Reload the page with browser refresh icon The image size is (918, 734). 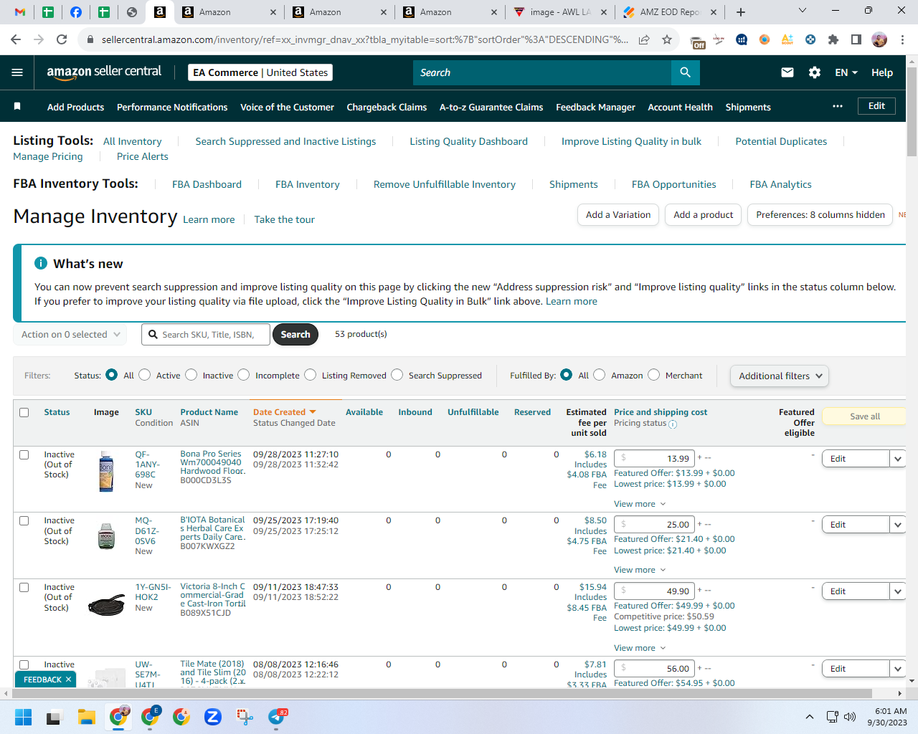62,39
